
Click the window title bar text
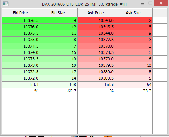coord(84,4)
